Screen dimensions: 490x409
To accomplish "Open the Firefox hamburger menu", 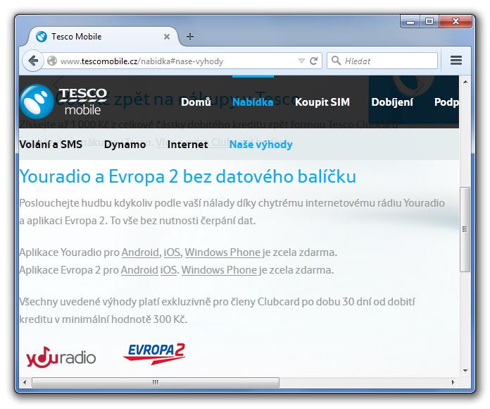I will (456, 60).
